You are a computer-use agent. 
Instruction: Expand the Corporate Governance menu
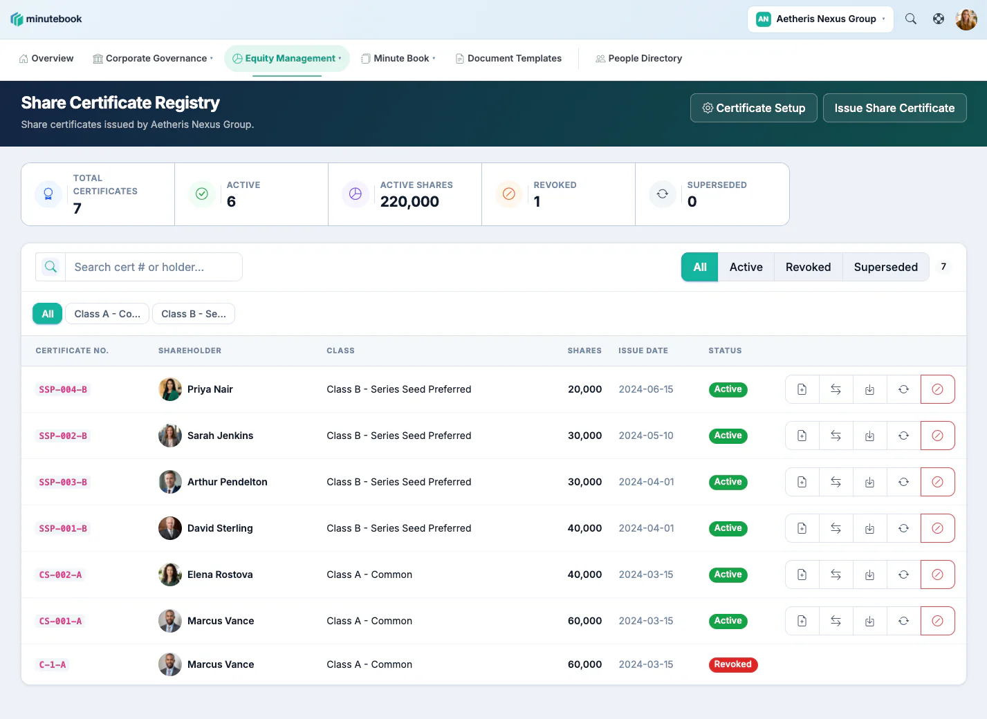point(153,59)
